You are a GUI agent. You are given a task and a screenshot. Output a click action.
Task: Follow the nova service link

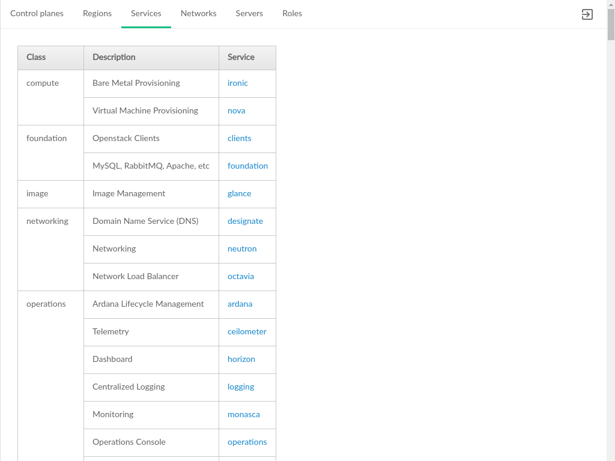tap(236, 111)
